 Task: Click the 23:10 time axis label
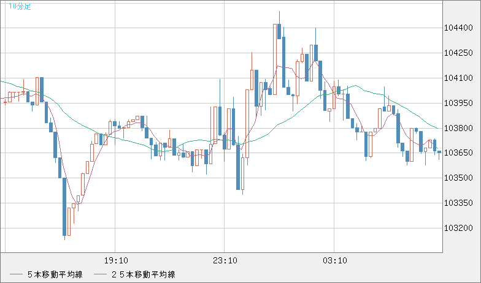point(225,261)
